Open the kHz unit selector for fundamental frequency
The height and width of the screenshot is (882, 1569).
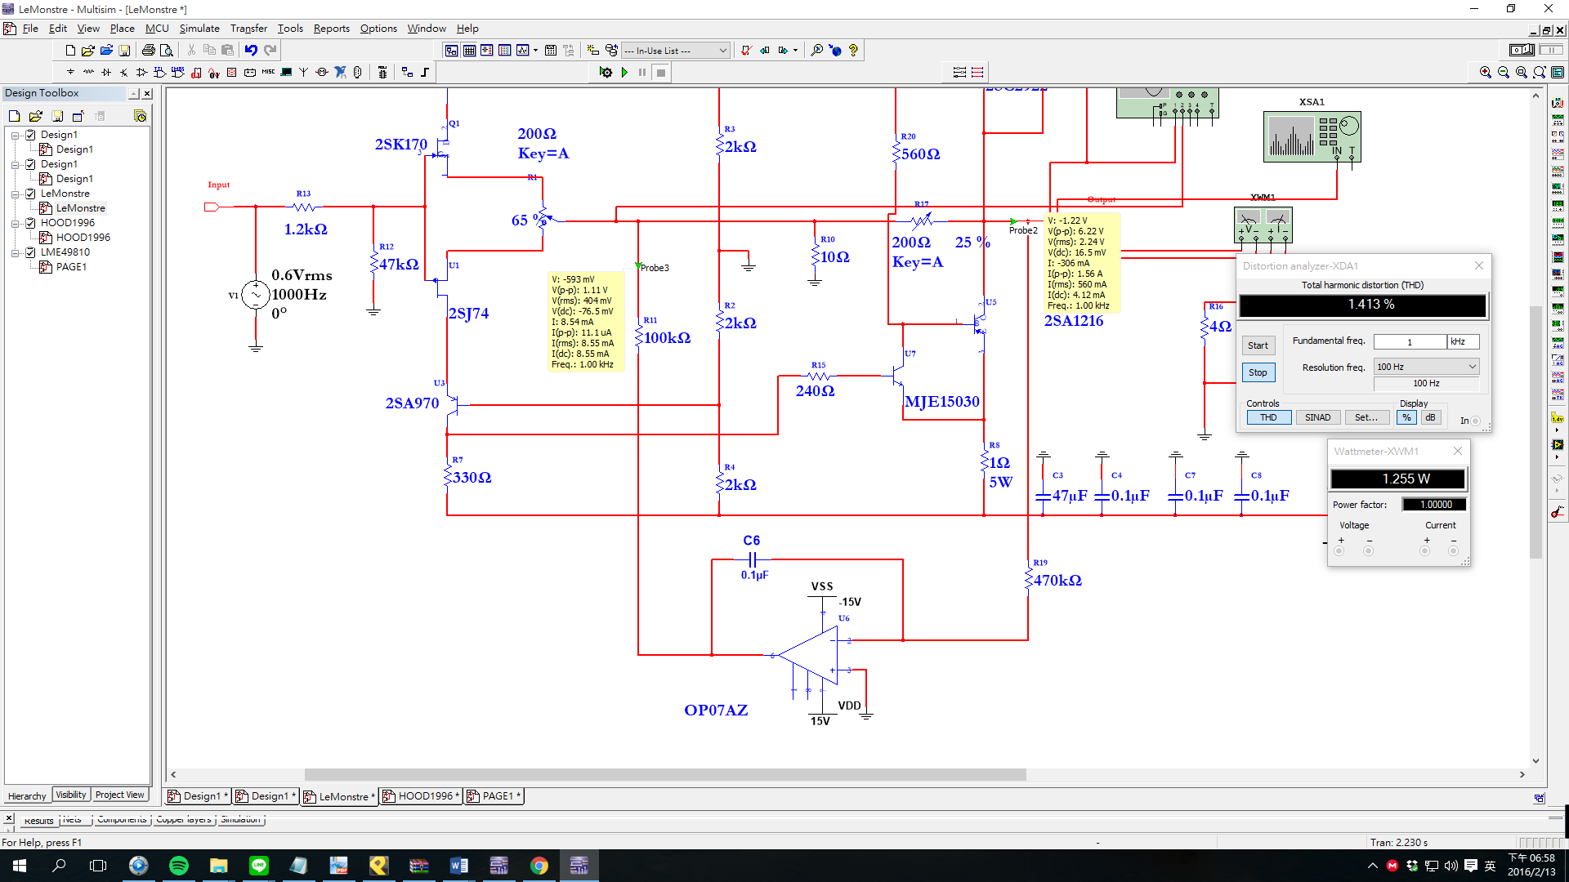pos(1463,341)
